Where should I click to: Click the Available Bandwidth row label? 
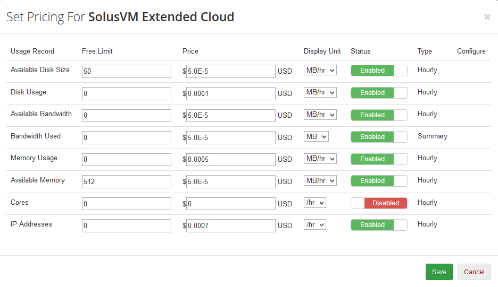[x=41, y=114]
